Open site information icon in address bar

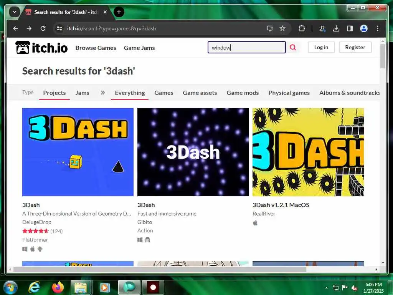pyautogui.click(x=59, y=28)
